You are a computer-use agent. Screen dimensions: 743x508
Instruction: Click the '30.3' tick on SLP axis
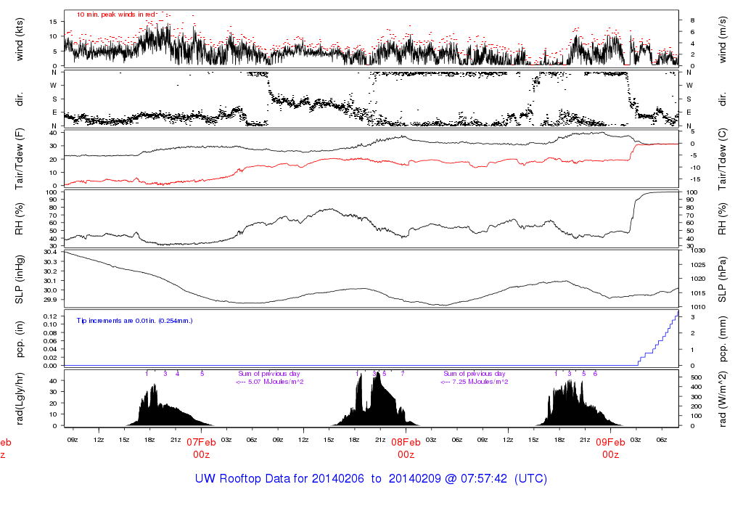pos(50,262)
